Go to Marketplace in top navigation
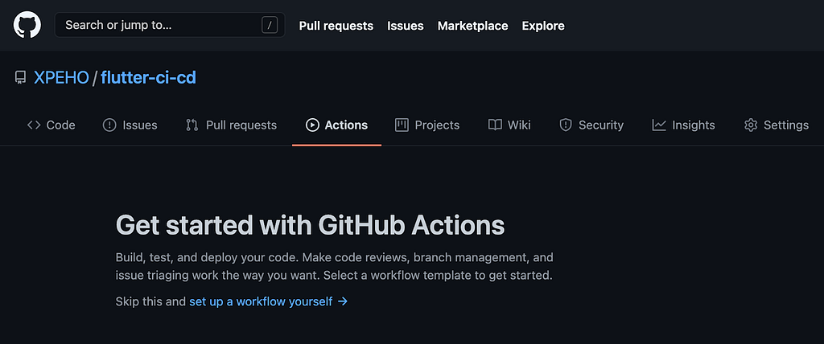 472,26
